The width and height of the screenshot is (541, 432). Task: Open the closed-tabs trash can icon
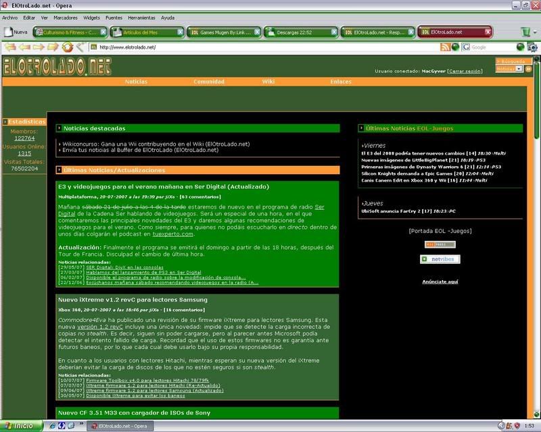(526, 32)
